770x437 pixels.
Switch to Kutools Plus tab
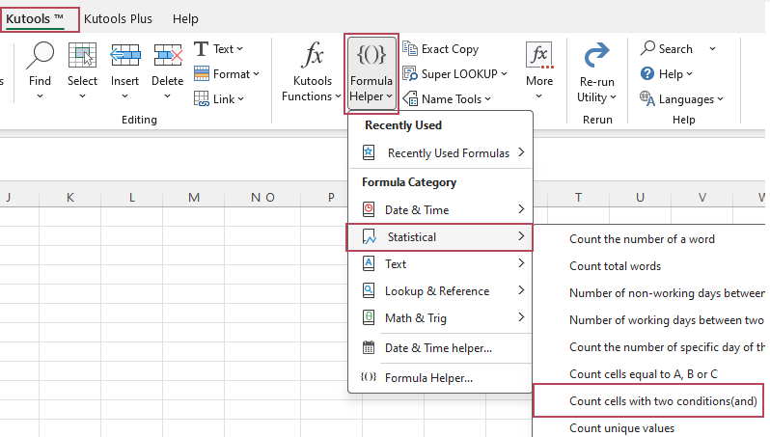pyautogui.click(x=118, y=19)
